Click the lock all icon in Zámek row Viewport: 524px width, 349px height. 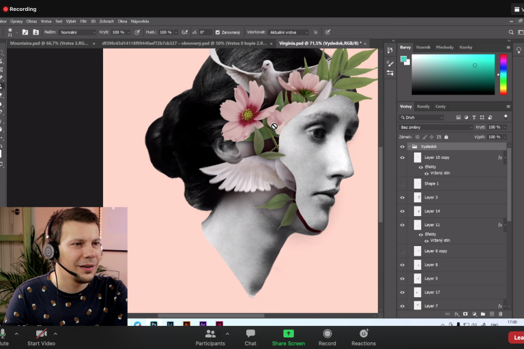click(x=446, y=136)
